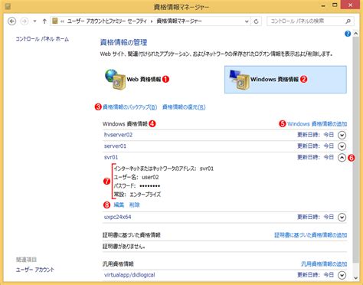
Task: Open the recent locations dropdown arrow
Action: tap(34, 21)
